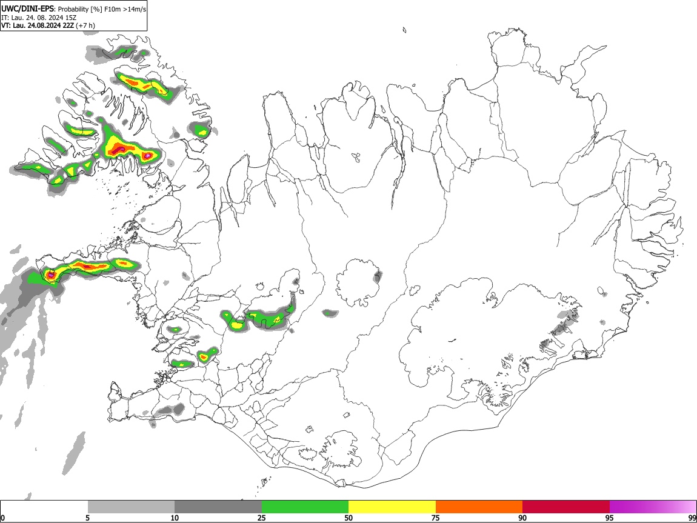Viewport: 697px width, 523px height.
Task: Click the 0–5% white legend swatch
Action: [44, 507]
